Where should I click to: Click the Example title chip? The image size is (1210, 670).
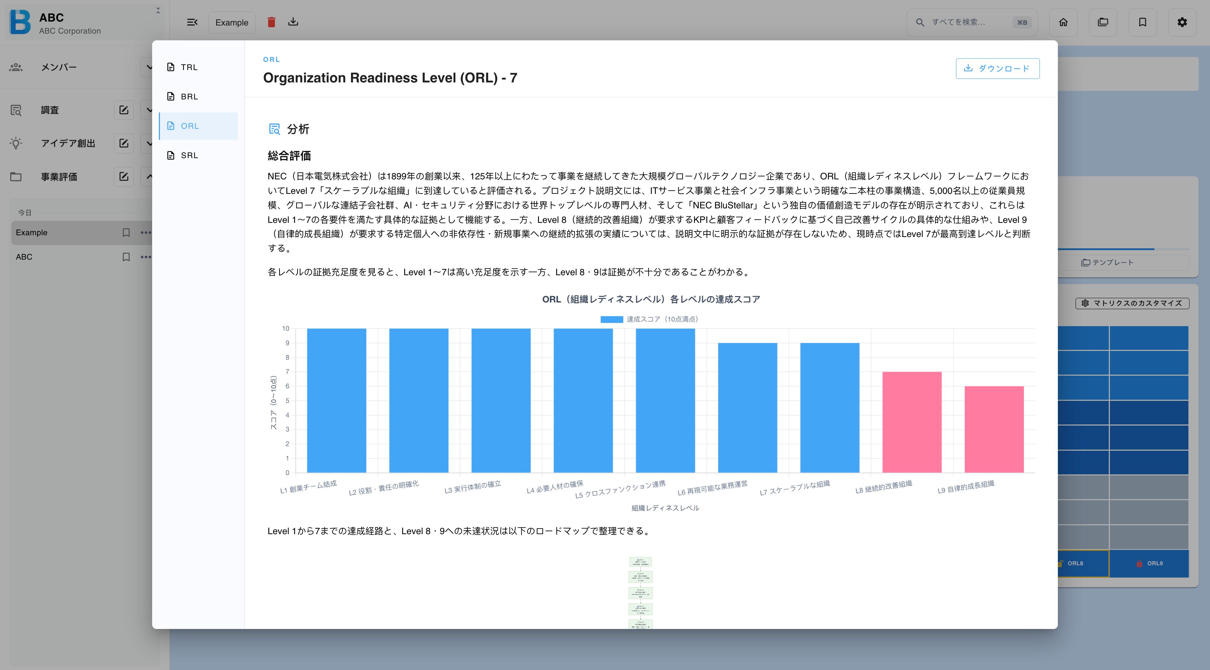coord(232,22)
